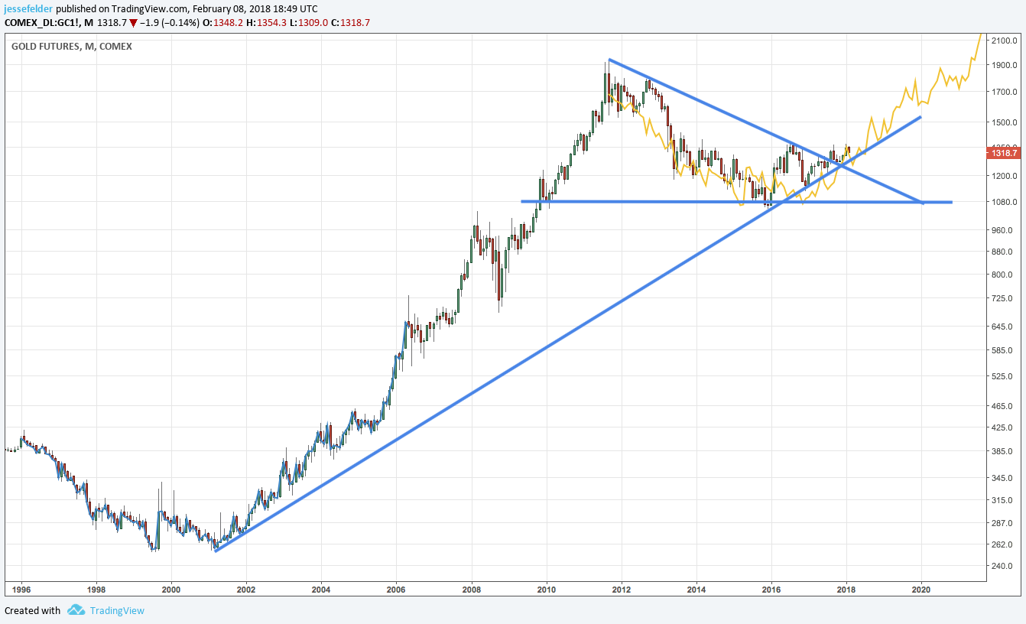Click the 2012 year label on time axis
The height and width of the screenshot is (624, 1026).
coord(622,590)
